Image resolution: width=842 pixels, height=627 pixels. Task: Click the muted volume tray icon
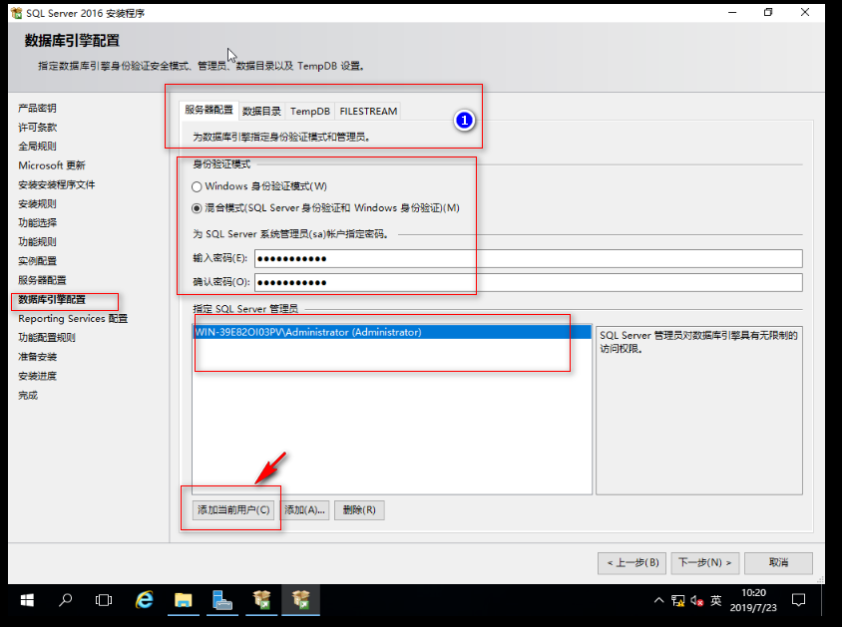(696, 601)
